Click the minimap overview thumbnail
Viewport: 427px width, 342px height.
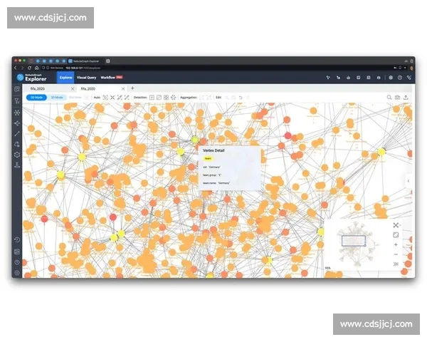pos(354,241)
